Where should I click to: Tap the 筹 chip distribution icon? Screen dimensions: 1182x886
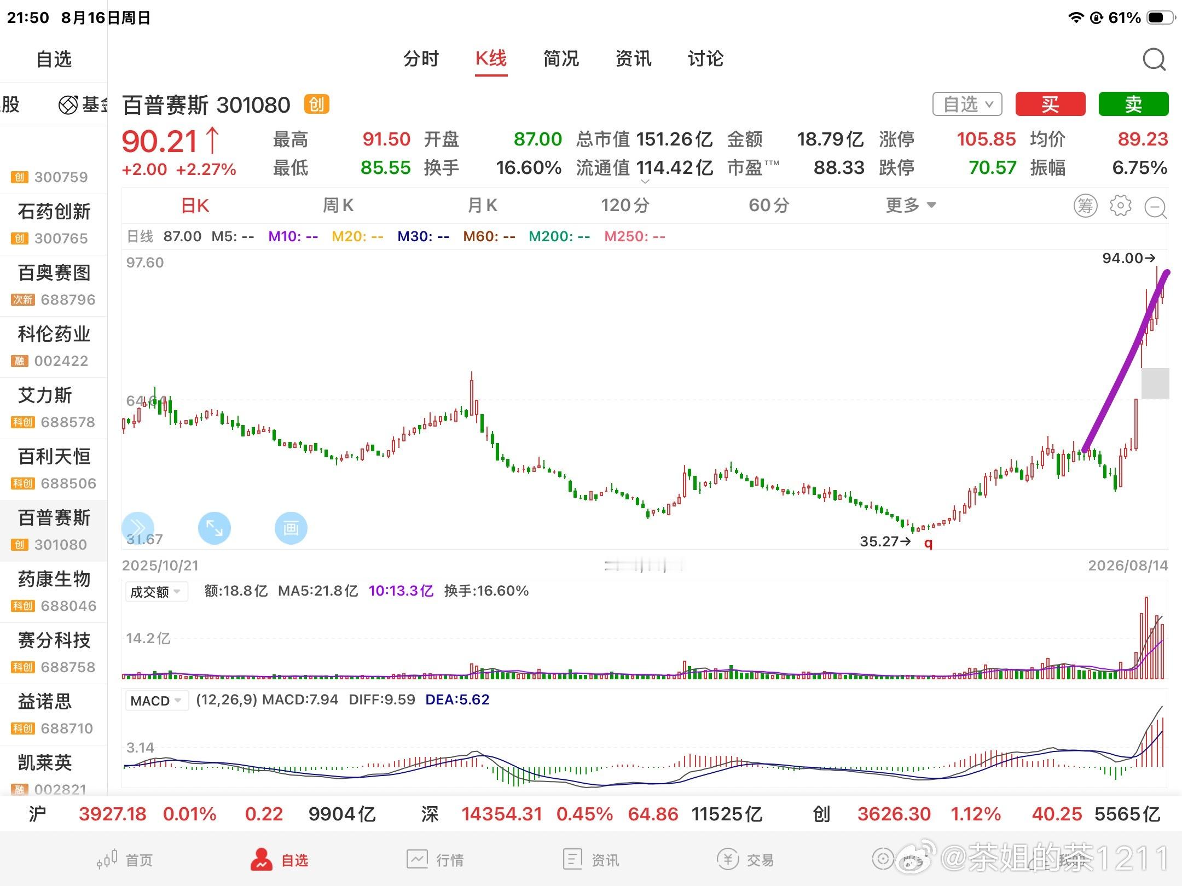(1085, 206)
